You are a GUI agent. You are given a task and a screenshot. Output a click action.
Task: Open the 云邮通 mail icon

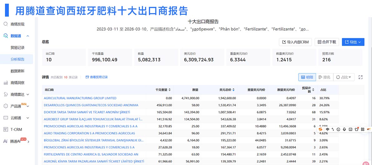6,118
